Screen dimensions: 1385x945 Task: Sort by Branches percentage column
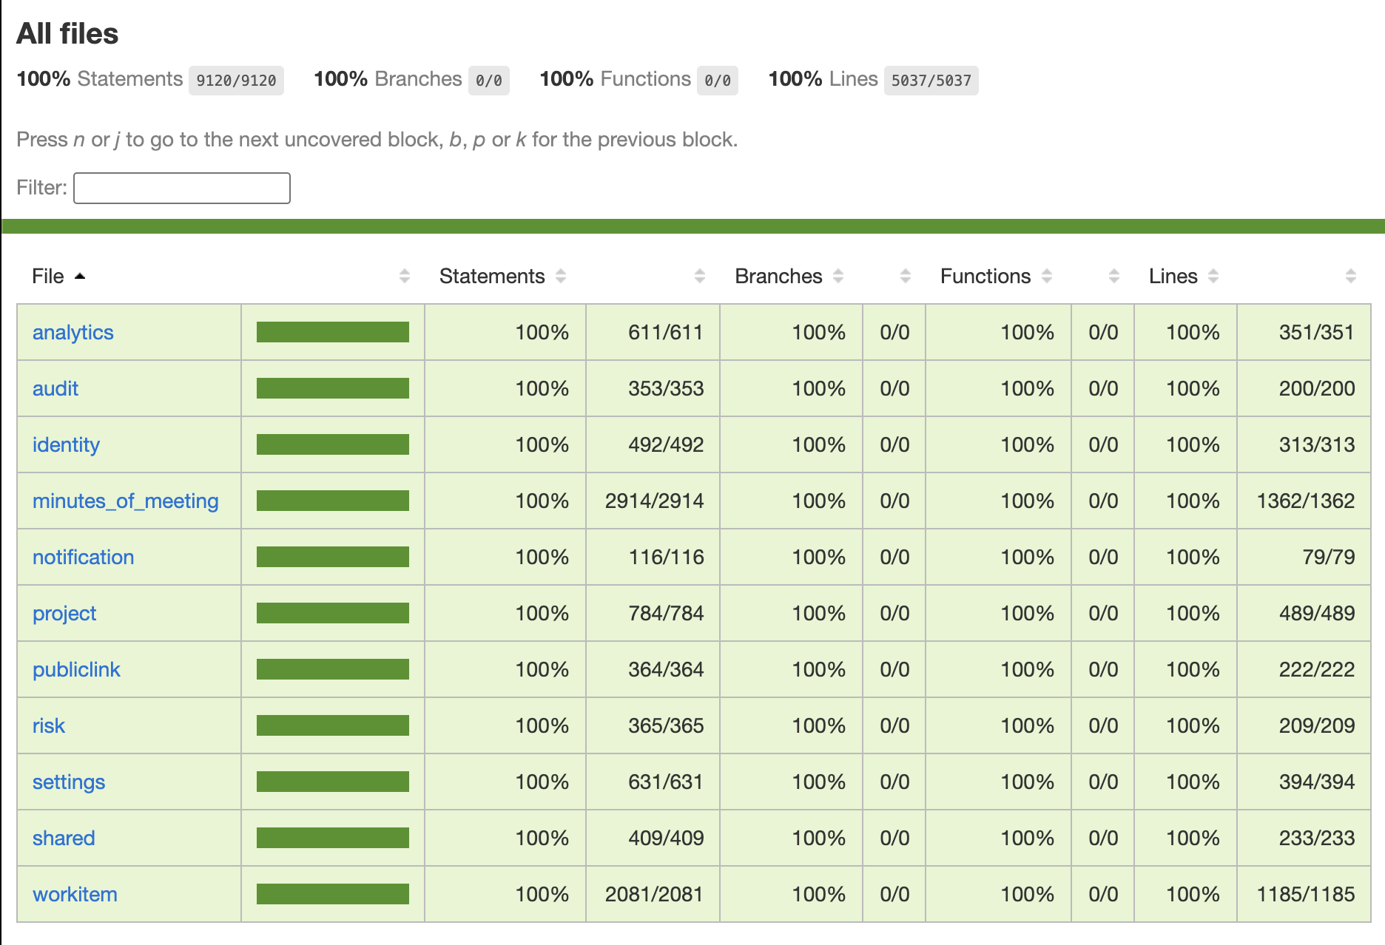[791, 277]
